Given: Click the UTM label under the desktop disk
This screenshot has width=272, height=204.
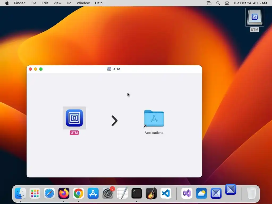Looking at the screenshot, I should click(254, 30).
